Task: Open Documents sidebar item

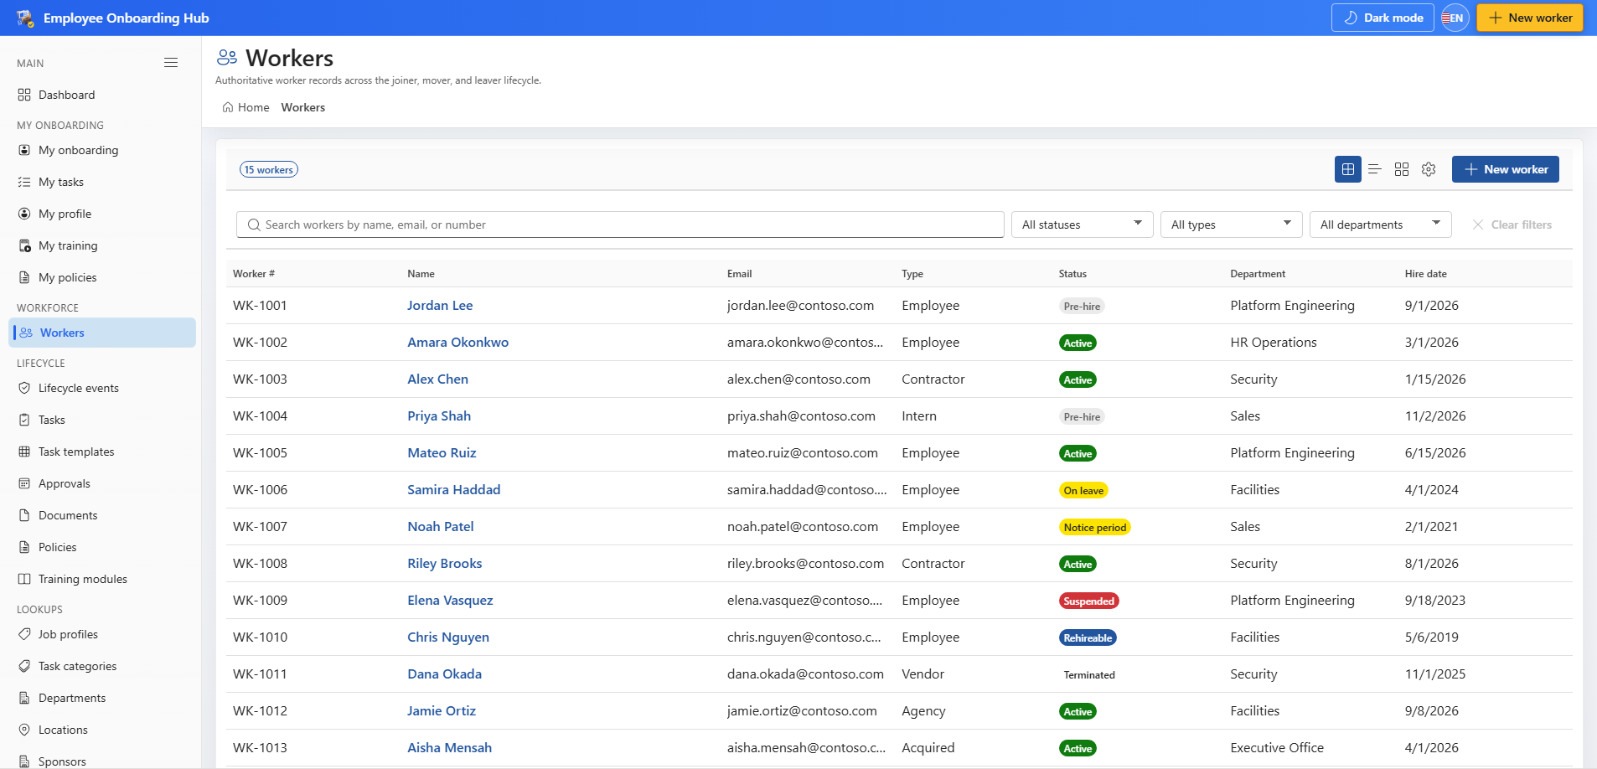Action: tap(102, 515)
